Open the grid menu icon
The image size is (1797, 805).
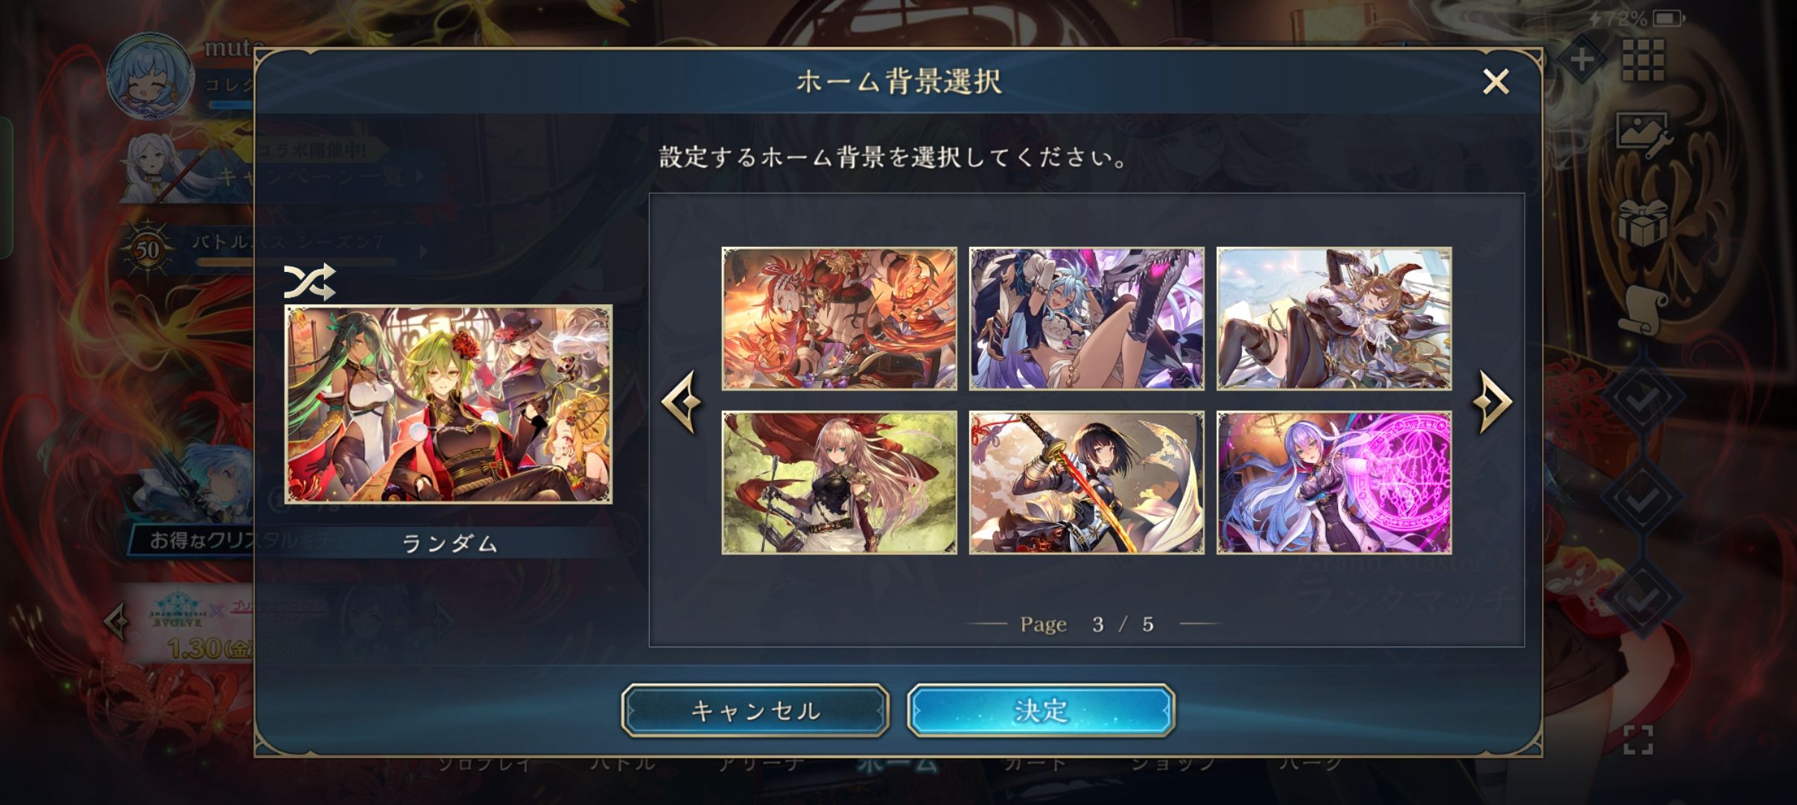[1644, 60]
